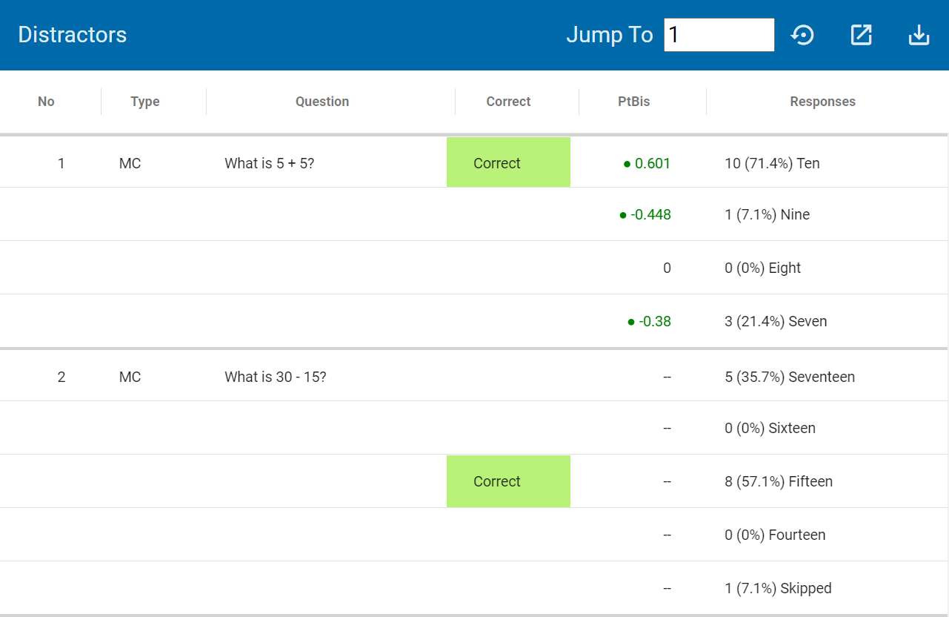949x617 pixels.
Task: Select the '3 (21.4%) Seven' response
Action: [x=776, y=321]
